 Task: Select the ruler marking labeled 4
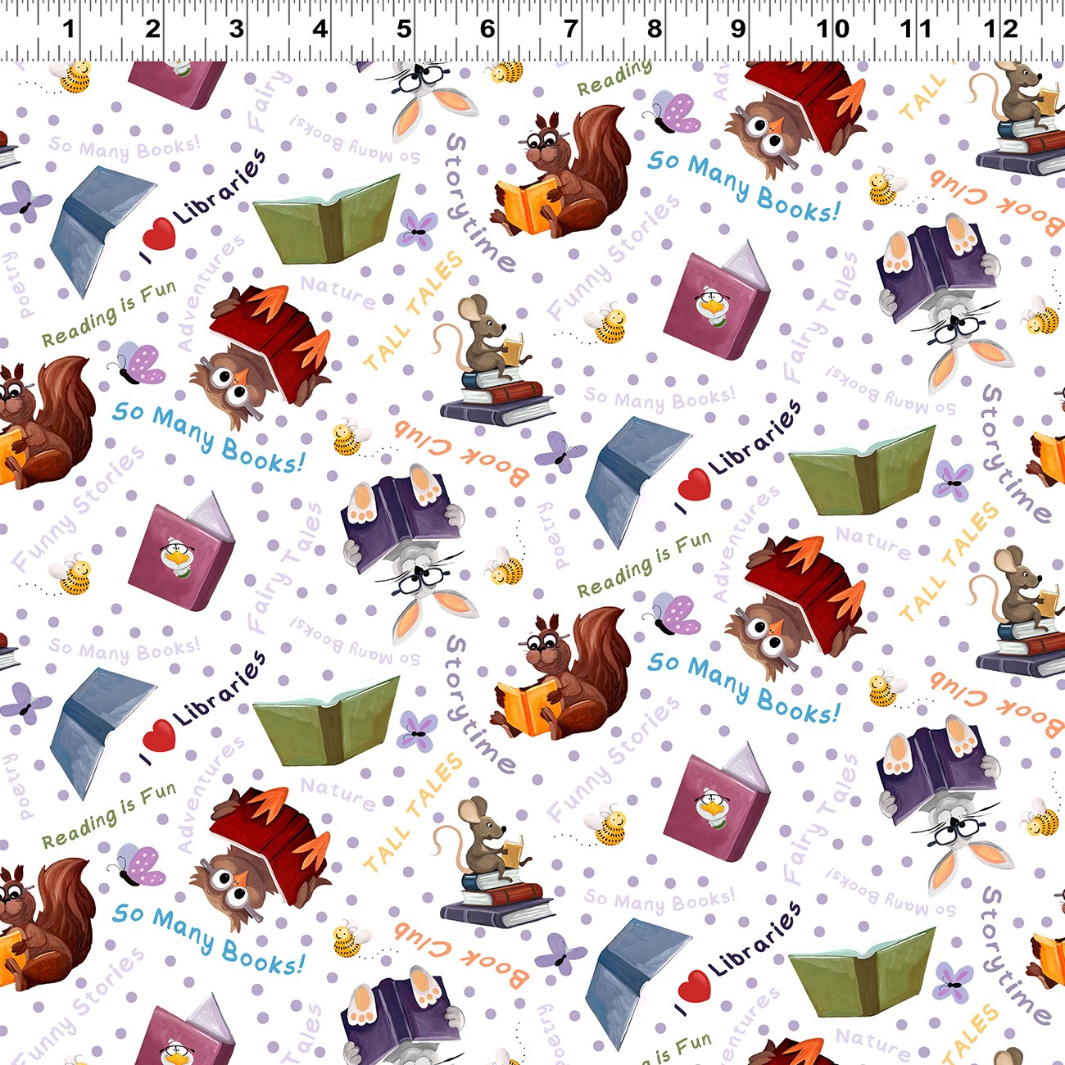coord(319,29)
